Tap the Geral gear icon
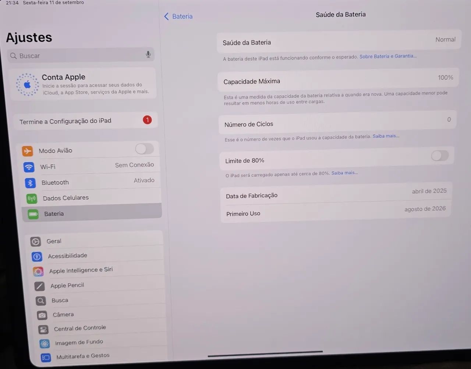The width and height of the screenshot is (471, 369). coord(36,242)
